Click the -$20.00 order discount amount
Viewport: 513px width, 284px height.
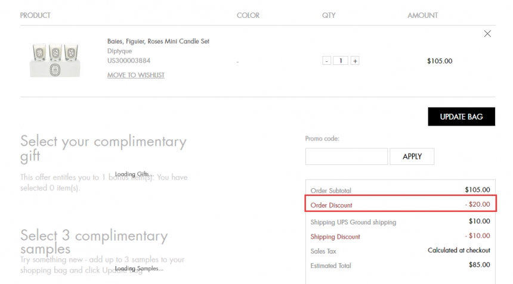click(x=477, y=205)
